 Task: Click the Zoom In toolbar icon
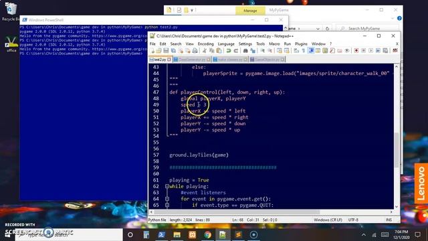pos(262,51)
